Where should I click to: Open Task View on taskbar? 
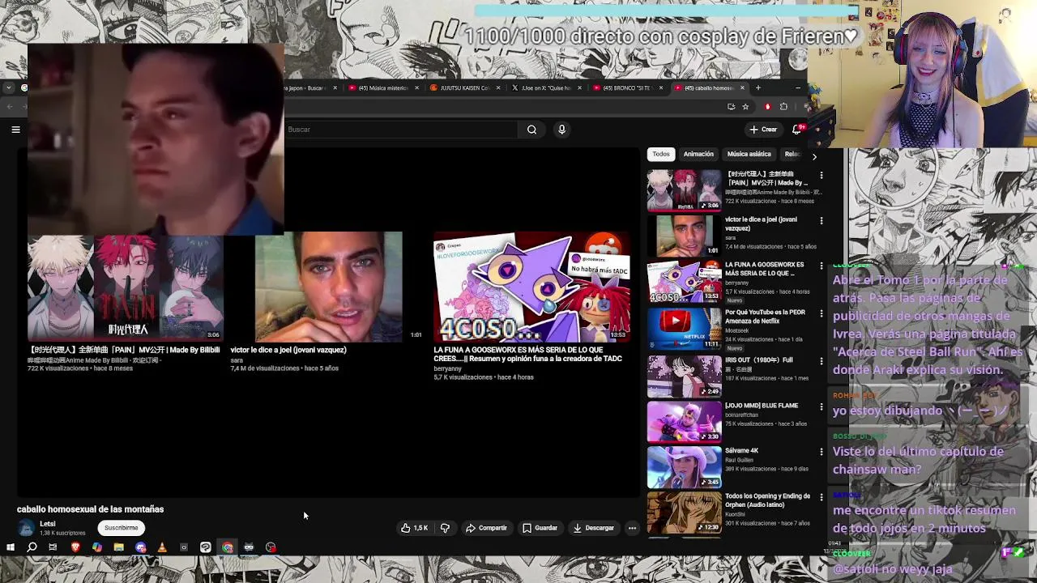[x=53, y=547]
